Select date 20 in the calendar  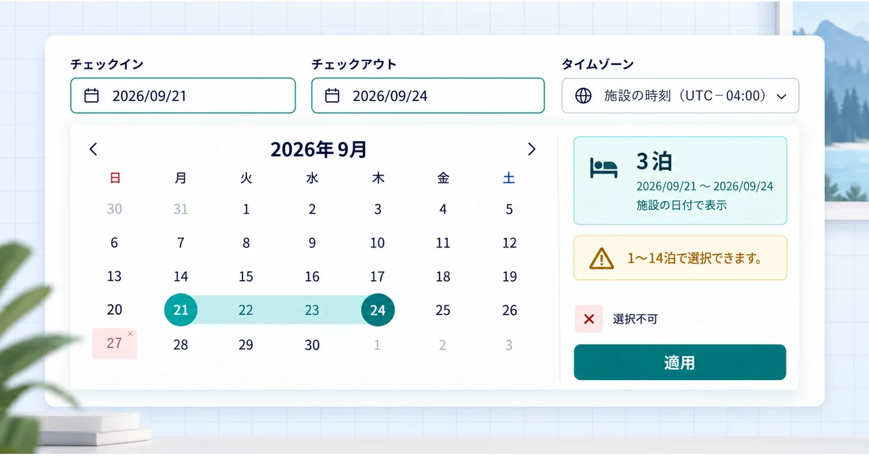click(x=114, y=310)
